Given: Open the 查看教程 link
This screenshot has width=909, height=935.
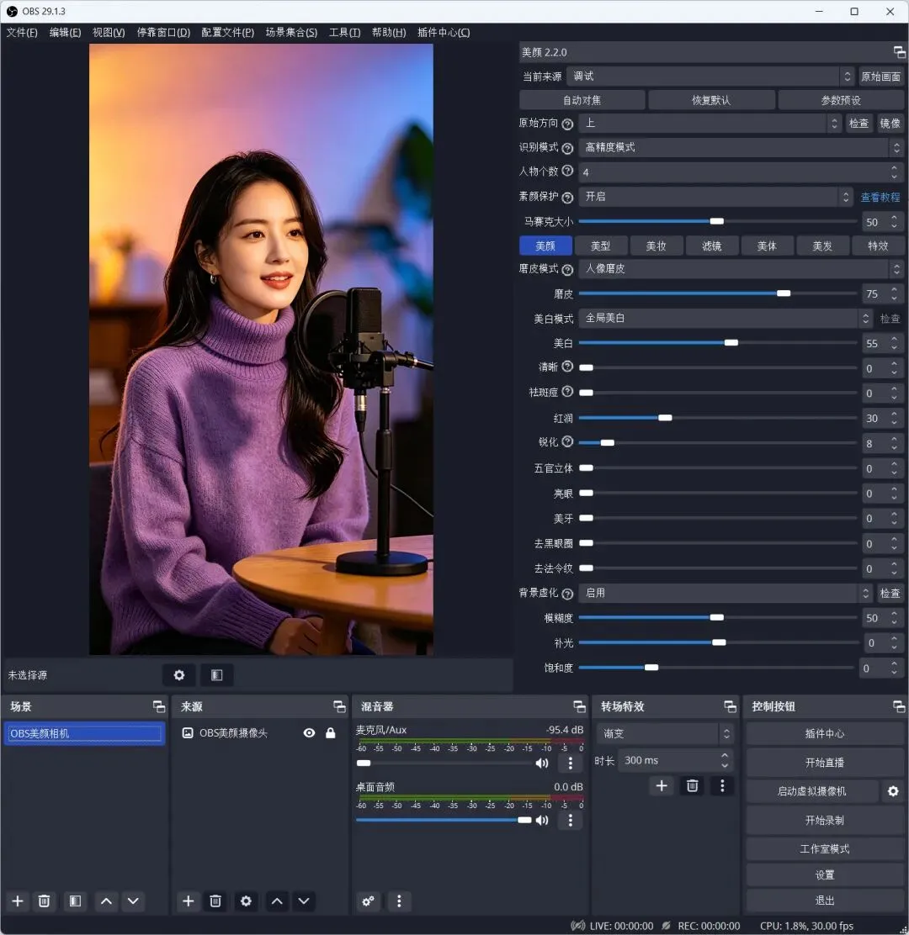Looking at the screenshot, I should coord(880,198).
